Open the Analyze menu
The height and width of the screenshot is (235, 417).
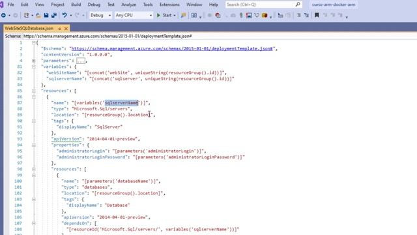click(x=129, y=5)
